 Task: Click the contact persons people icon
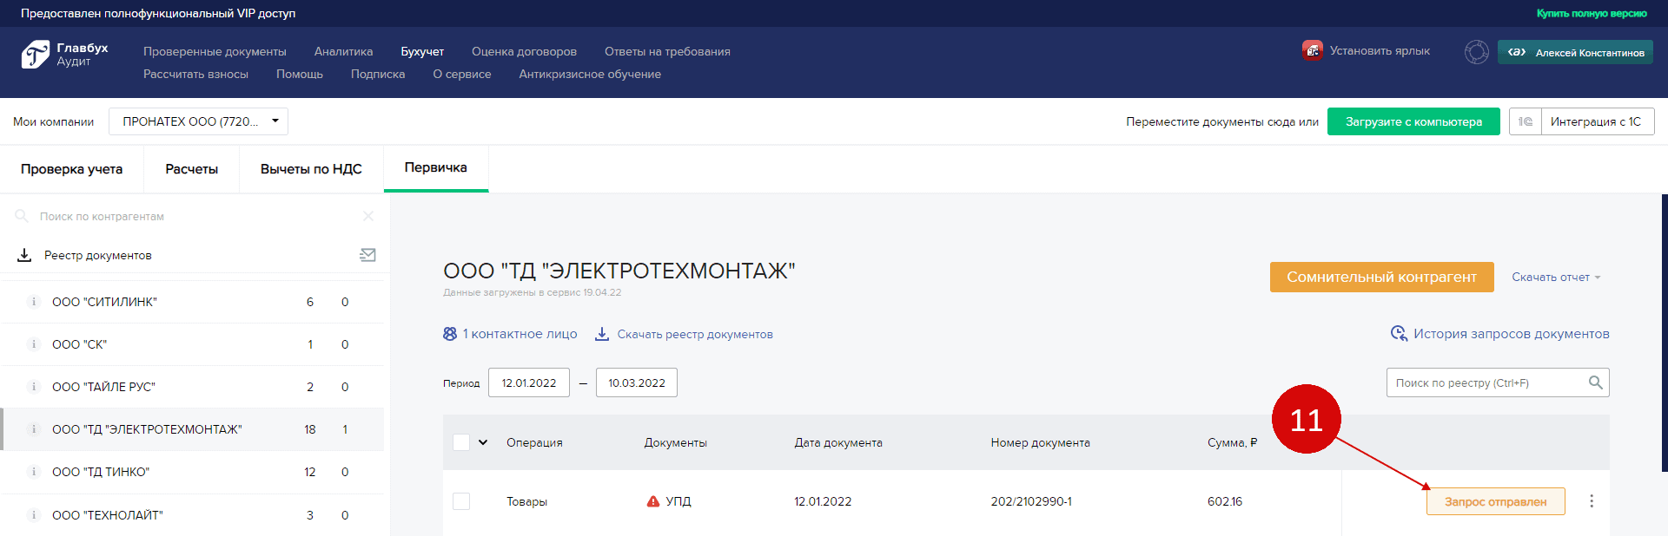tap(450, 334)
